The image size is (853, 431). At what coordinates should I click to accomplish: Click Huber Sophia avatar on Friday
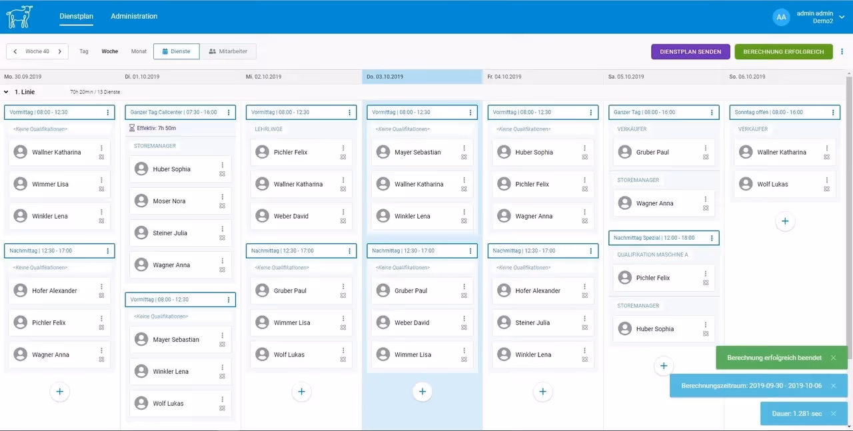click(504, 152)
